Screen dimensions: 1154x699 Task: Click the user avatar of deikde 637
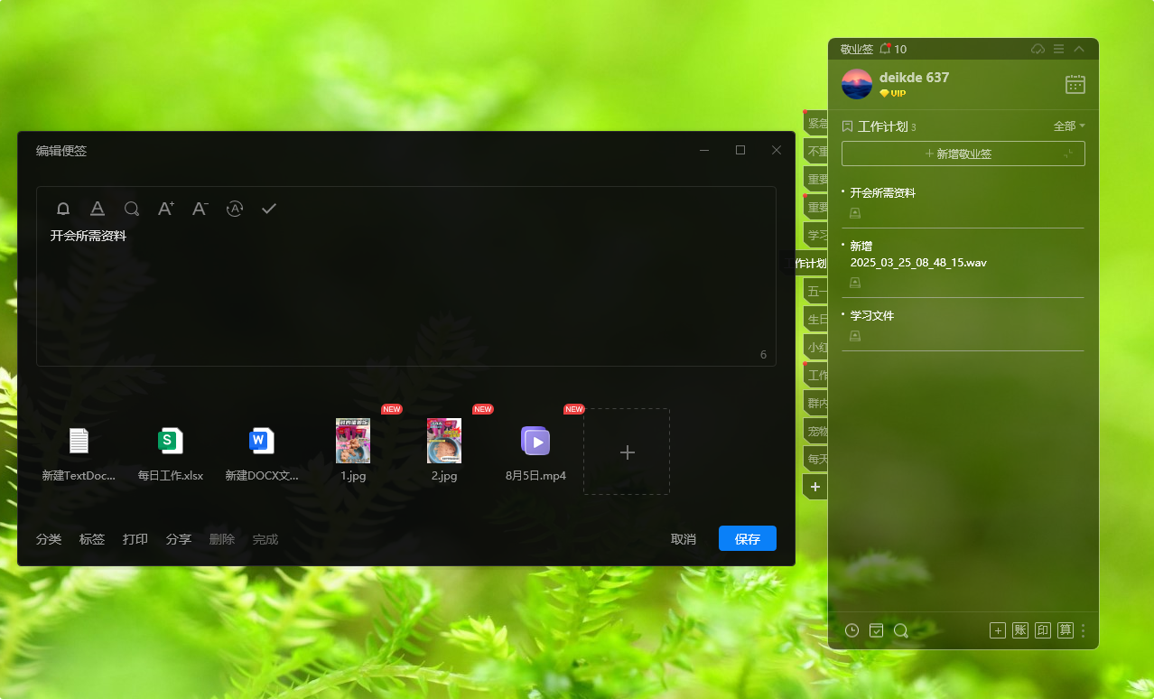pyautogui.click(x=857, y=84)
